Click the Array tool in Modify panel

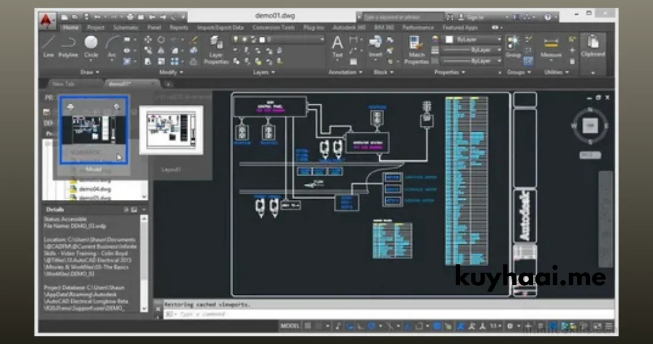coord(175,62)
